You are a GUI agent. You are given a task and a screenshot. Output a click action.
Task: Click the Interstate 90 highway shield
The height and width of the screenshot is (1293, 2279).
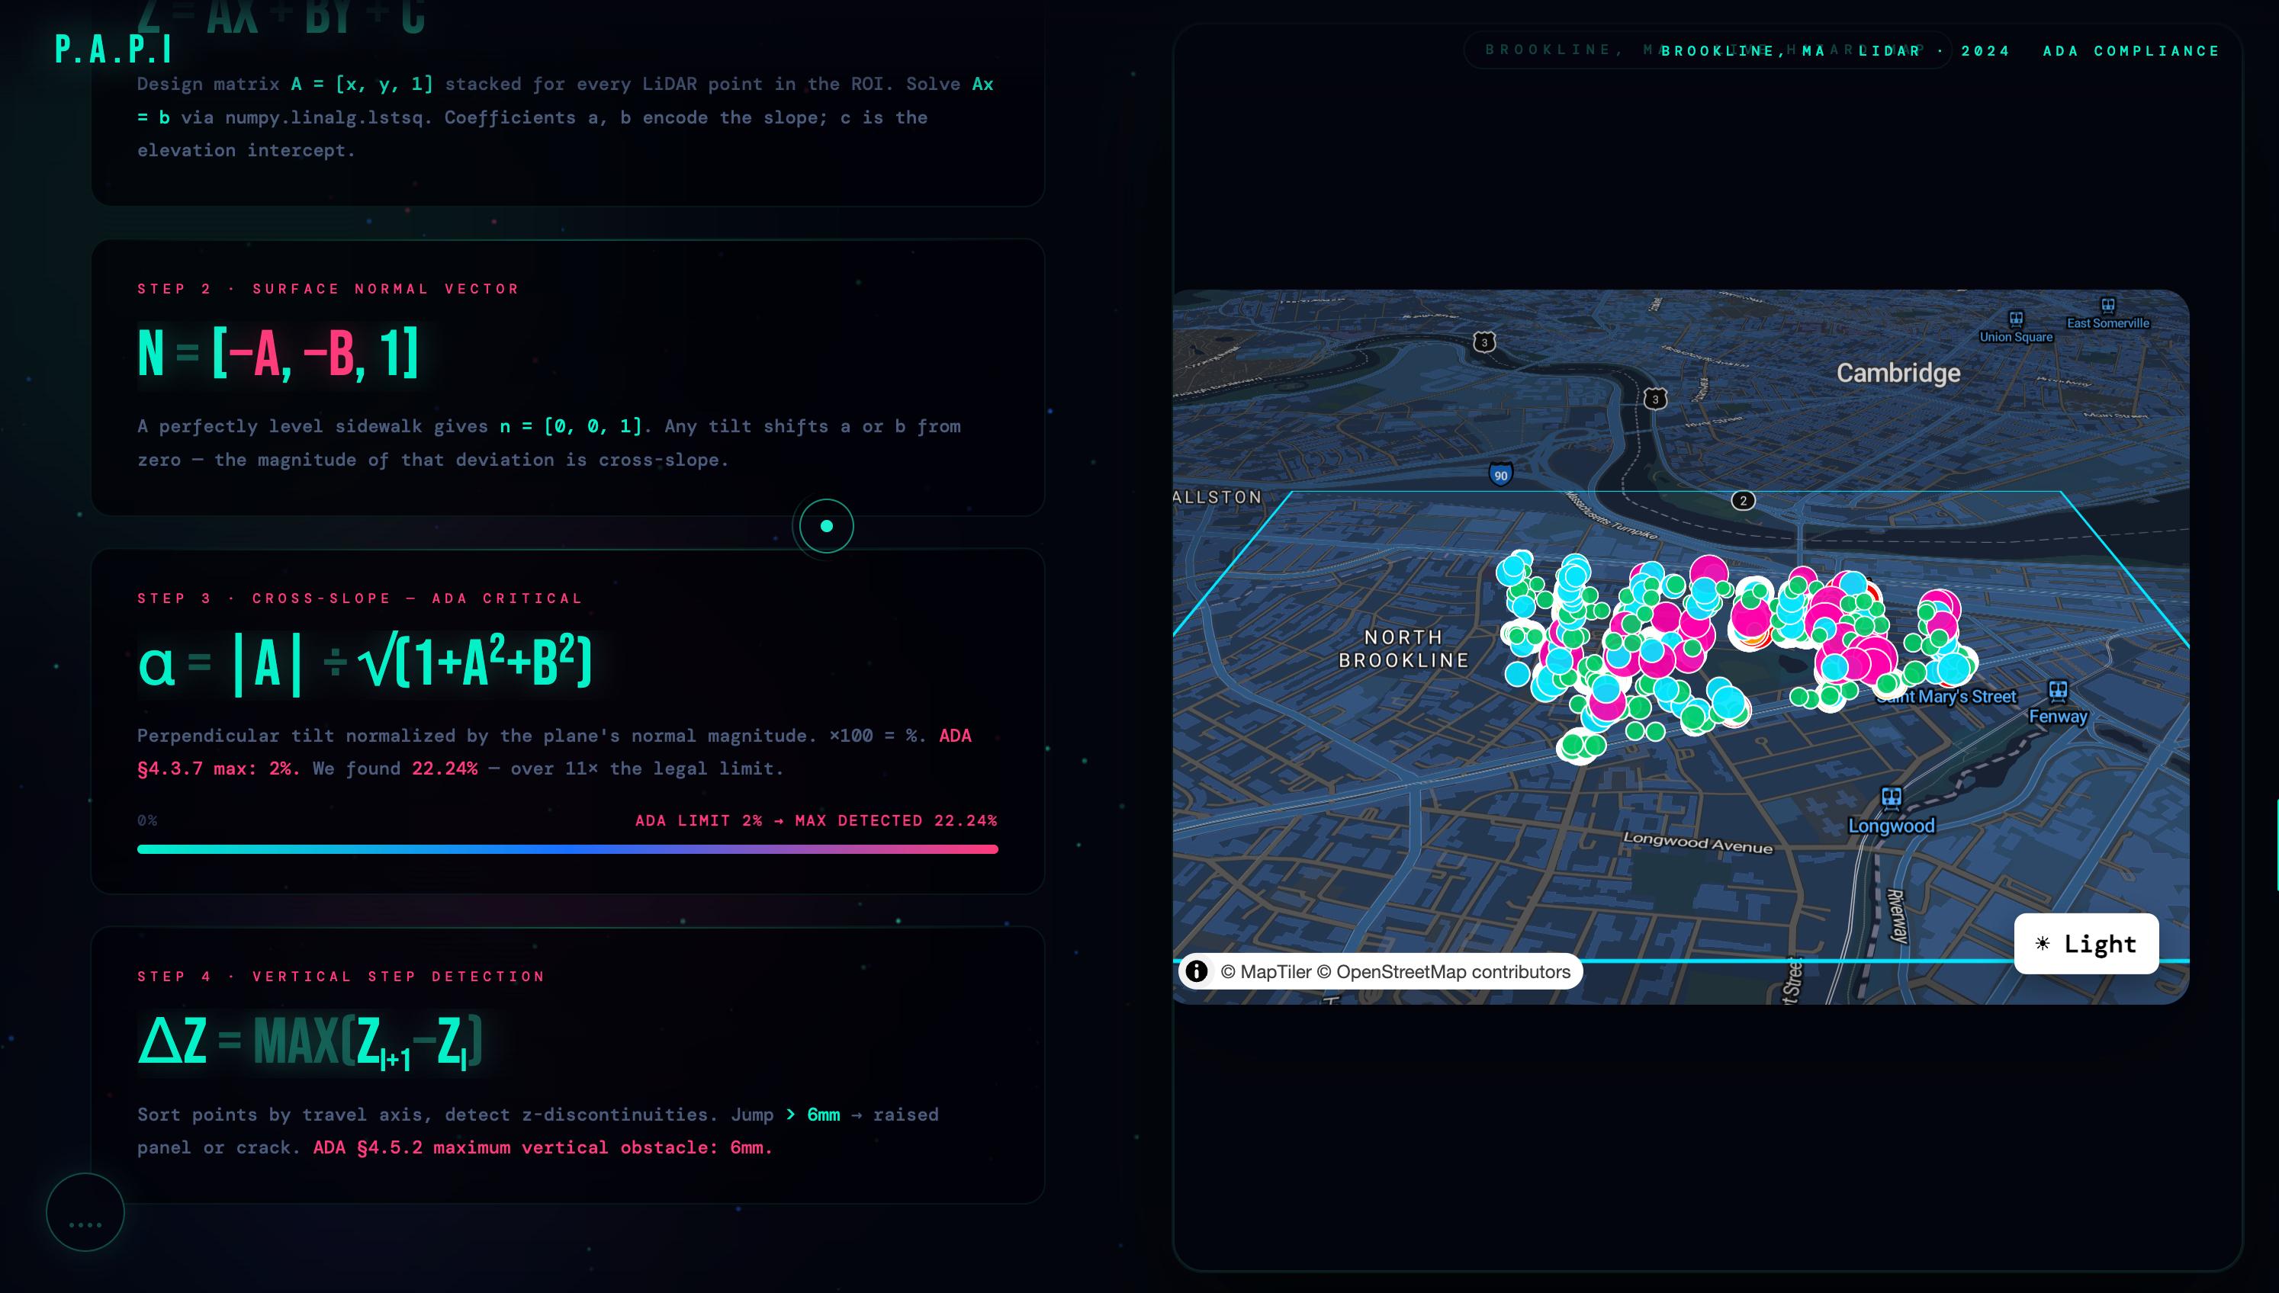1500,474
